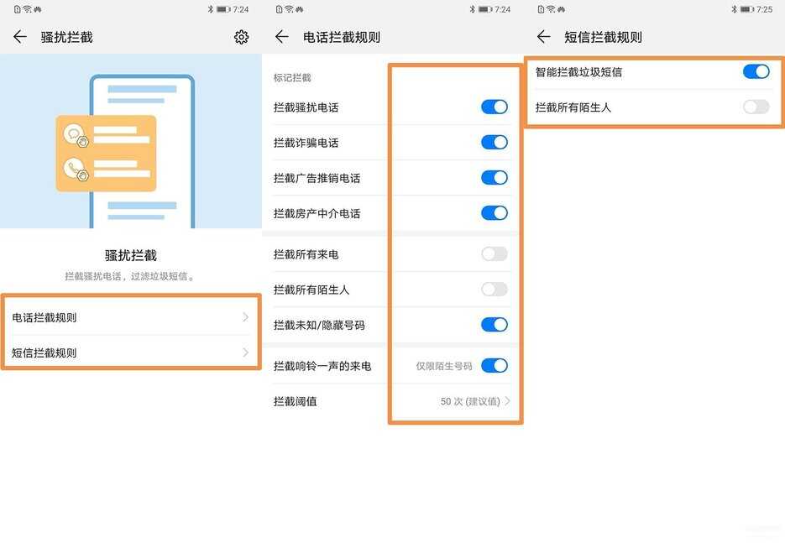The width and height of the screenshot is (785, 543).
Task: Click 拦截未知/隐藏号码 label
Action: click(x=319, y=326)
